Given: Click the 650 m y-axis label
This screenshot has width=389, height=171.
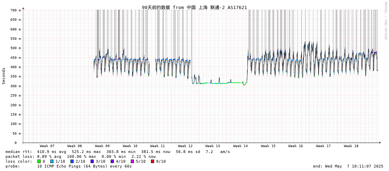Looking at the screenshot, I should 16,19.
